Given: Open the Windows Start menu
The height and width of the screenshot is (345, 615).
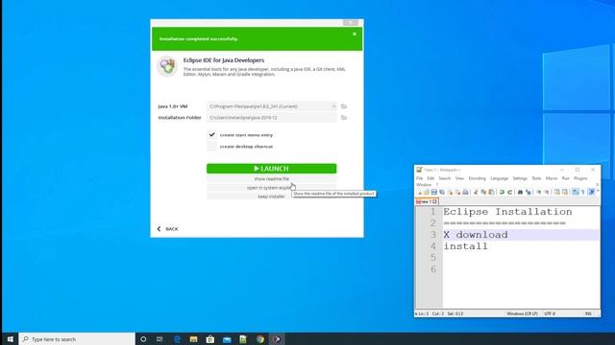Looking at the screenshot, I should (11, 339).
